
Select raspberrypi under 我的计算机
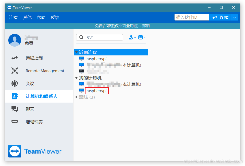pos(96,91)
